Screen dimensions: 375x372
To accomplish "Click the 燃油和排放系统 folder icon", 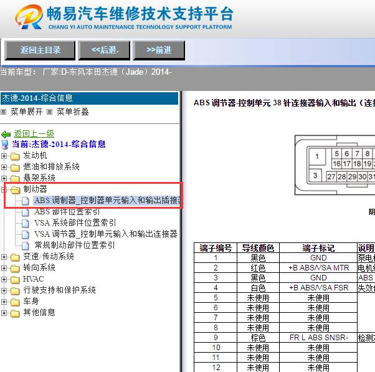I will (15, 167).
